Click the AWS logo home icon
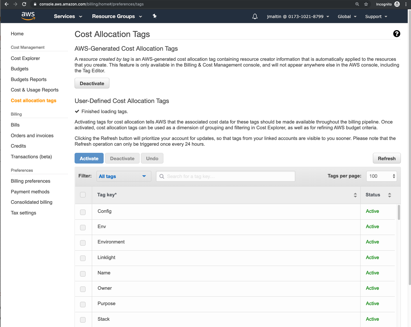411x327 pixels. click(x=28, y=16)
